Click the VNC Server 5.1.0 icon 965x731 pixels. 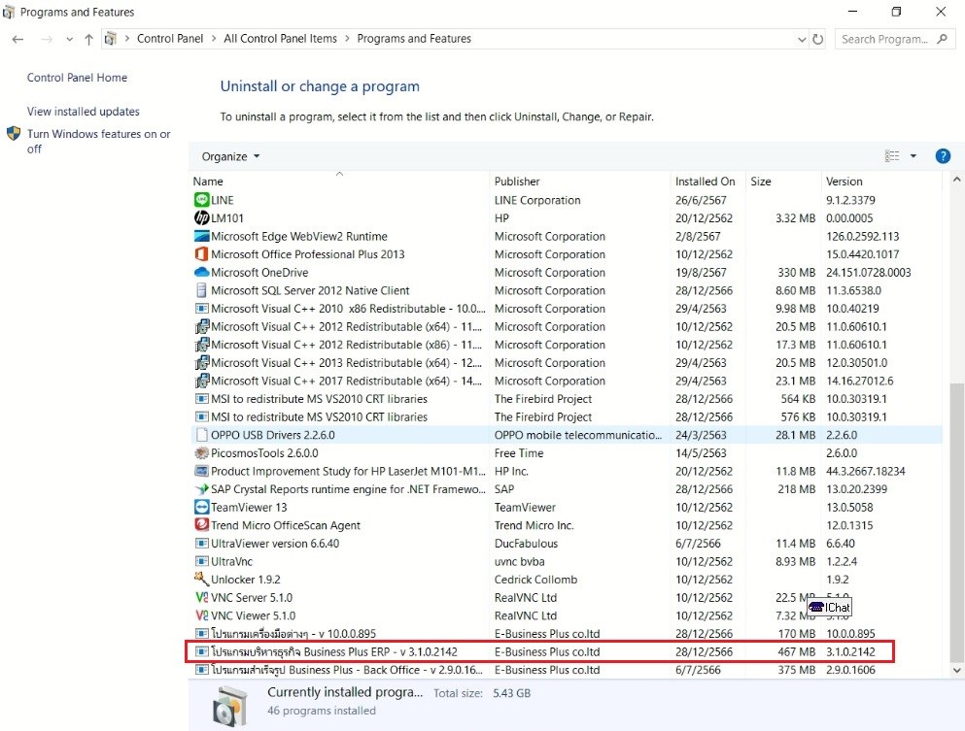[x=201, y=598]
